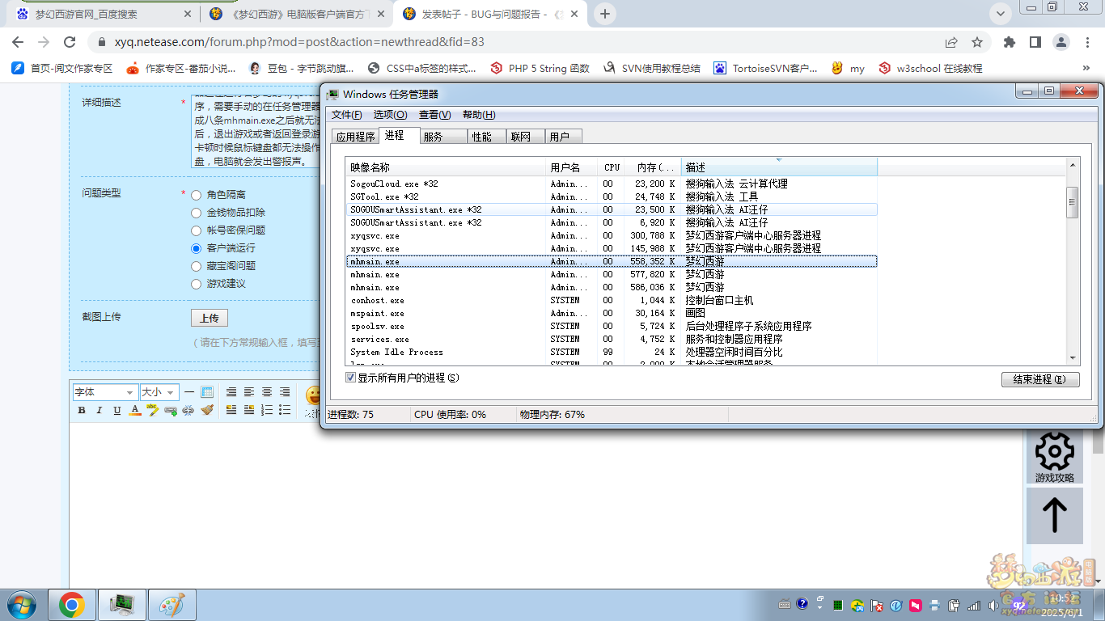1105x621 pixels.
Task: Click 结束进程(E) button
Action: 1040,379
